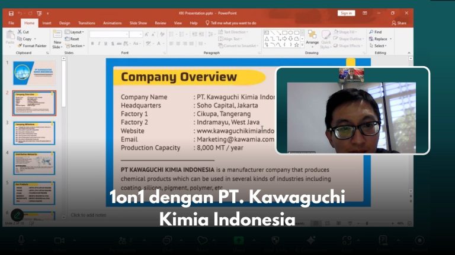Viewport: 455px width, 255px height.
Task: Center the paragraph text
Action: [178, 44]
